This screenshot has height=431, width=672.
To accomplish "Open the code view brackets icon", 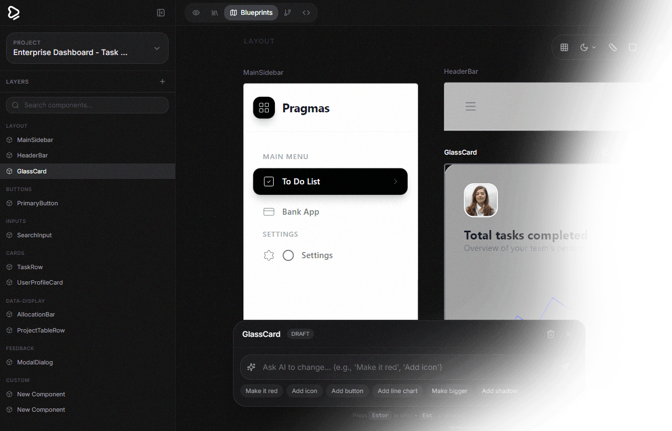I will [306, 13].
